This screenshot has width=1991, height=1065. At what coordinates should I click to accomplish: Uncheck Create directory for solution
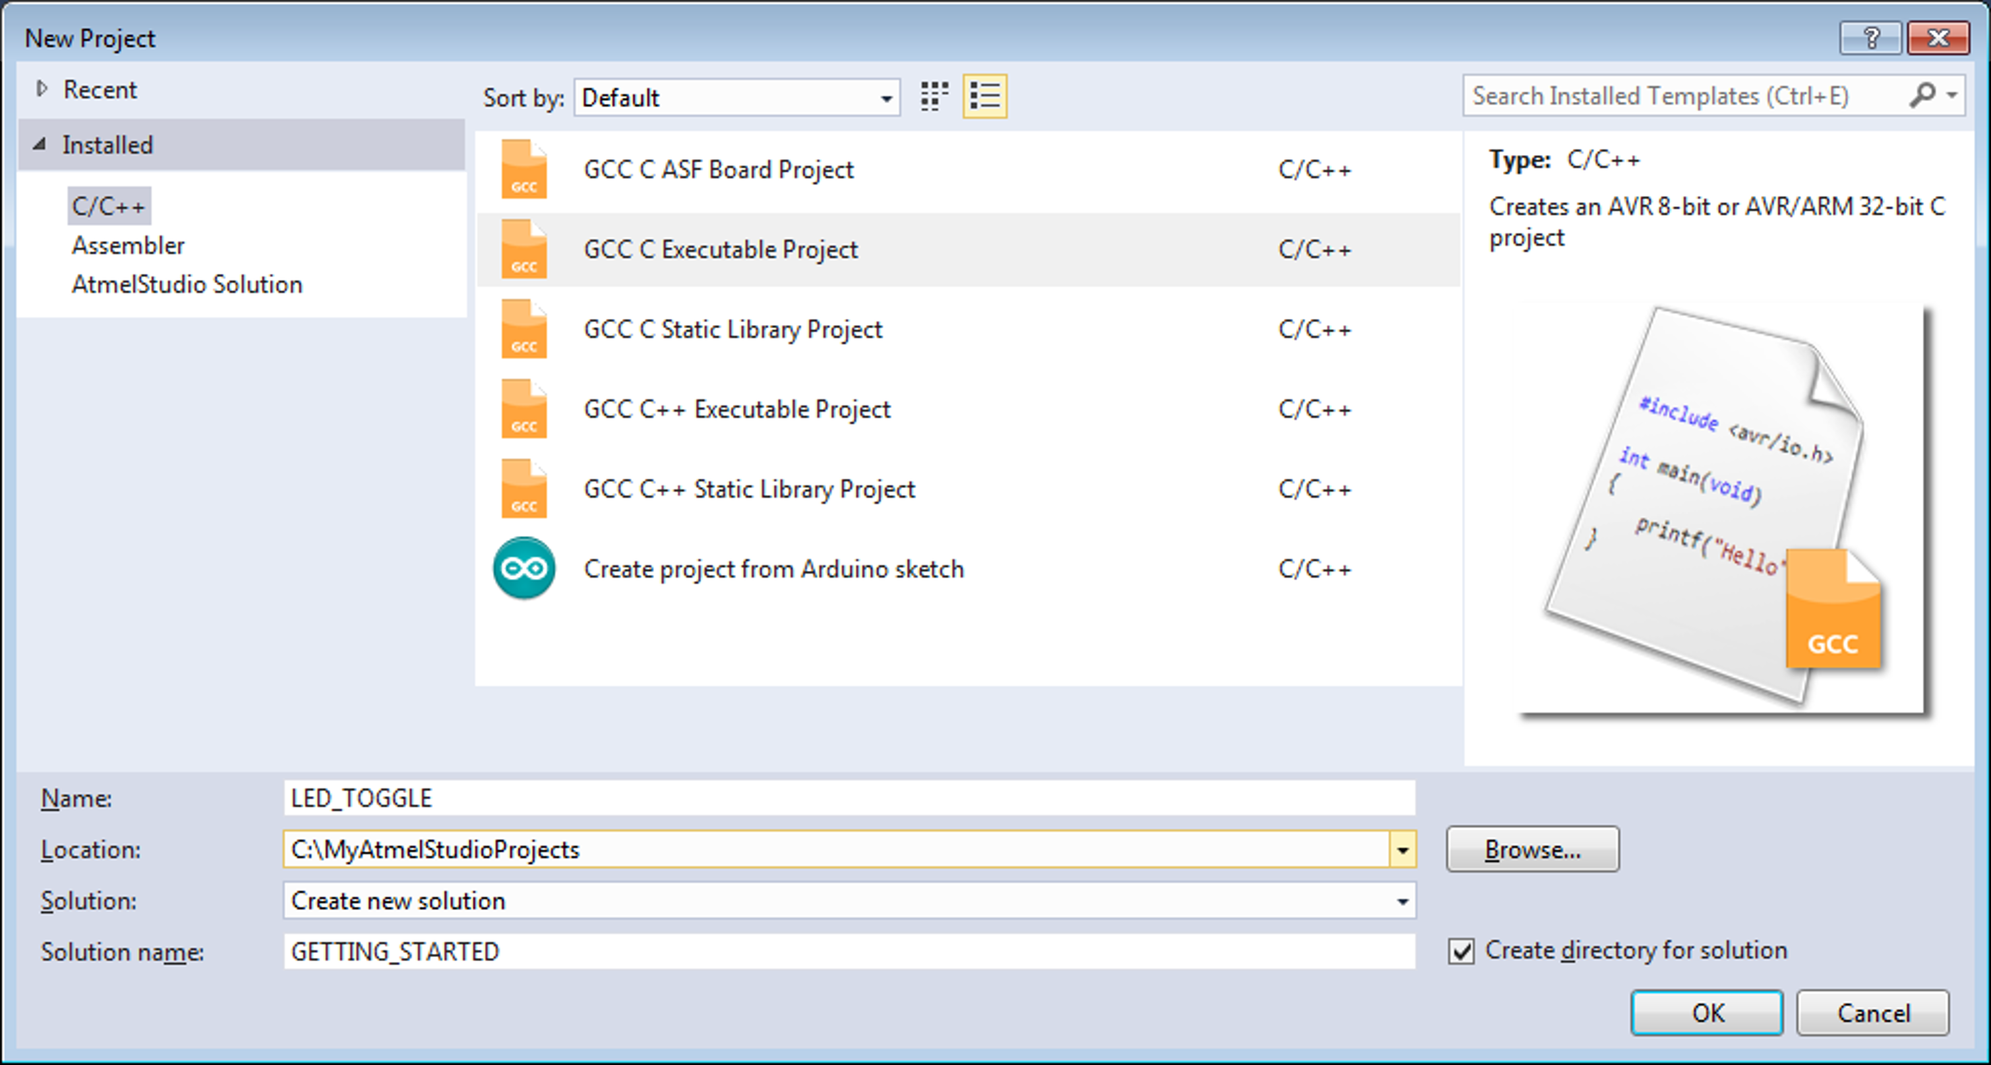[1461, 950]
